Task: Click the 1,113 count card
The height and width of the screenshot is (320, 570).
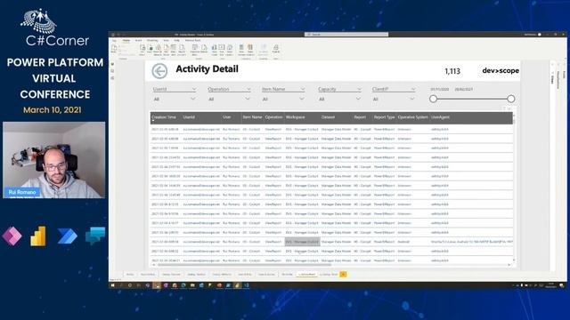Action: tap(452, 71)
